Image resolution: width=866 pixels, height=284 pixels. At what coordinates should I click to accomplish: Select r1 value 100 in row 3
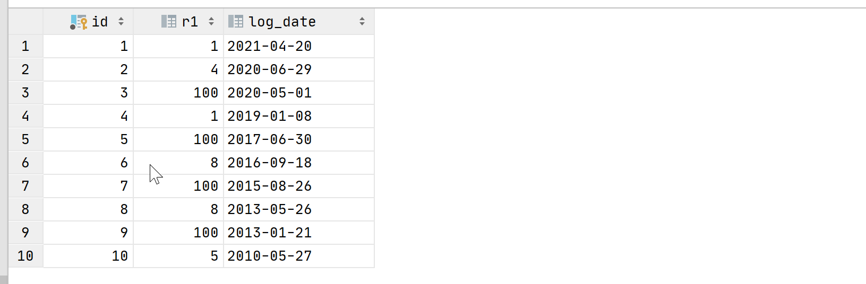[178, 93]
